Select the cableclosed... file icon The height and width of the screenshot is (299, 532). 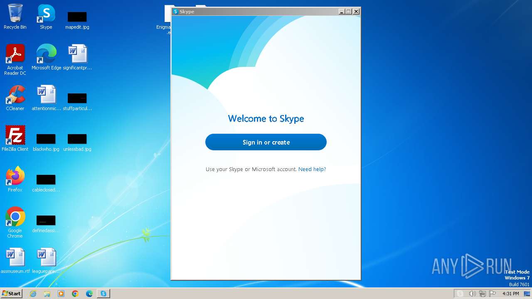point(46,183)
